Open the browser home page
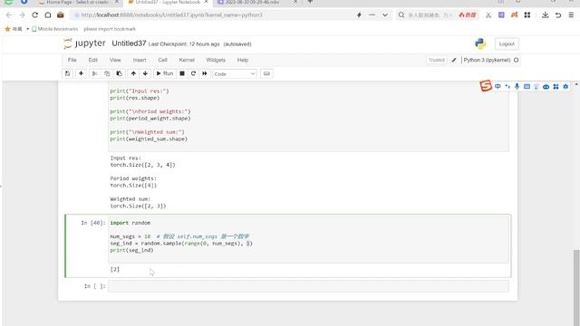 coord(48,14)
